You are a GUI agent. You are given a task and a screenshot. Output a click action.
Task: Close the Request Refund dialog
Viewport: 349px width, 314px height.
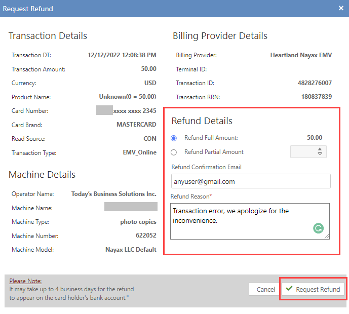point(341,9)
